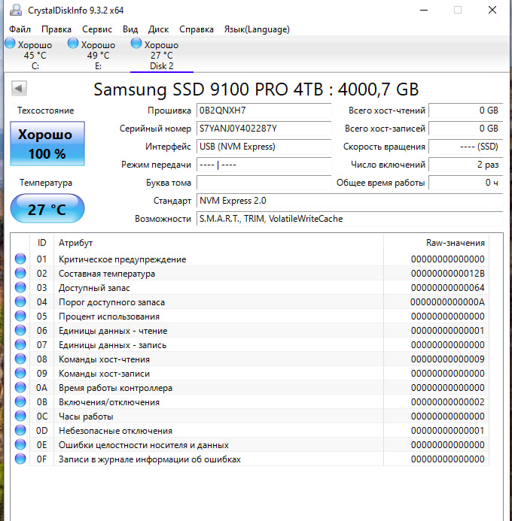Click status orb for attribute 01

point(20,259)
